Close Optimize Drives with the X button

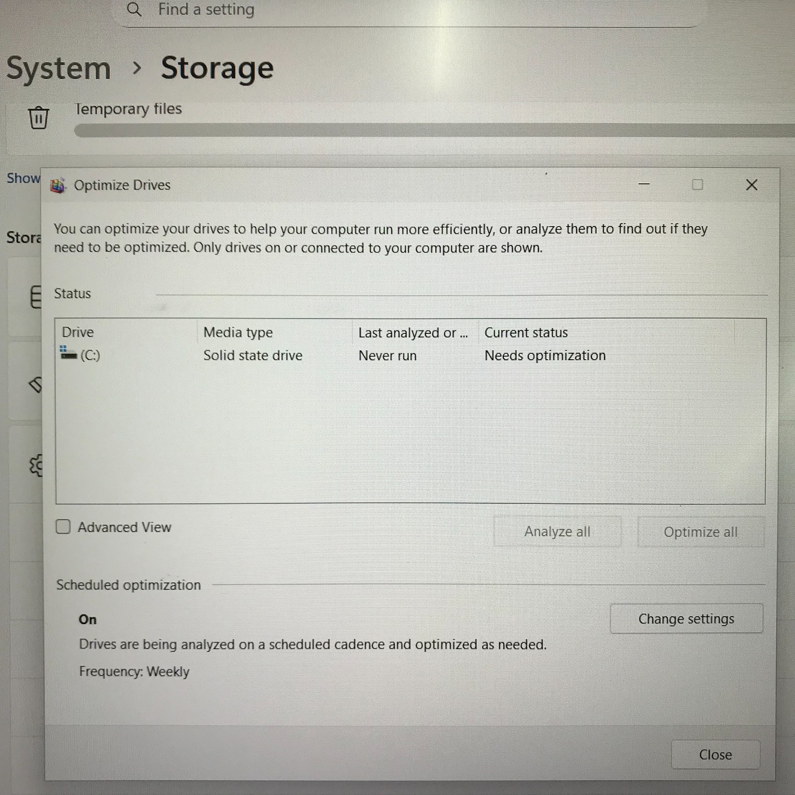[x=752, y=185]
